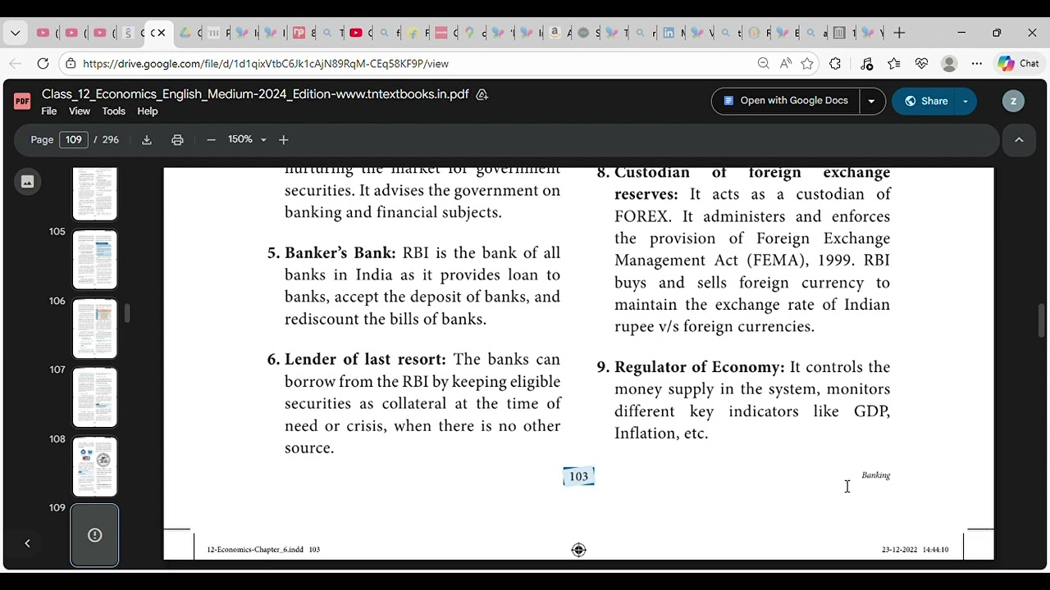Click '12-Economics-Chapter_6.indd 103' footer text
Image resolution: width=1050 pixels, height=590 pixels.
click(x=263, y=550)
